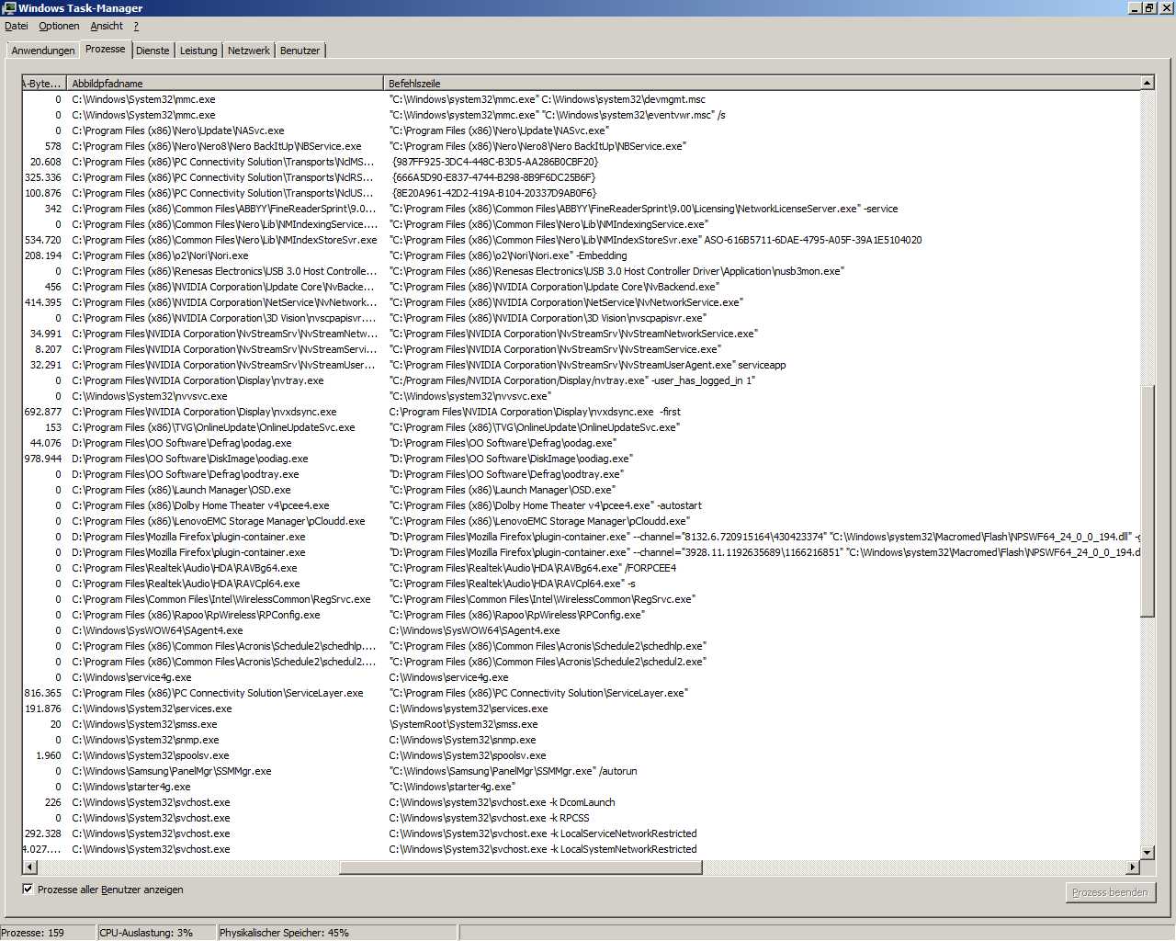The width and height of the screenshot is (1176, 941).
Task: Open the ? help menu
Action: tap(136, 26)
